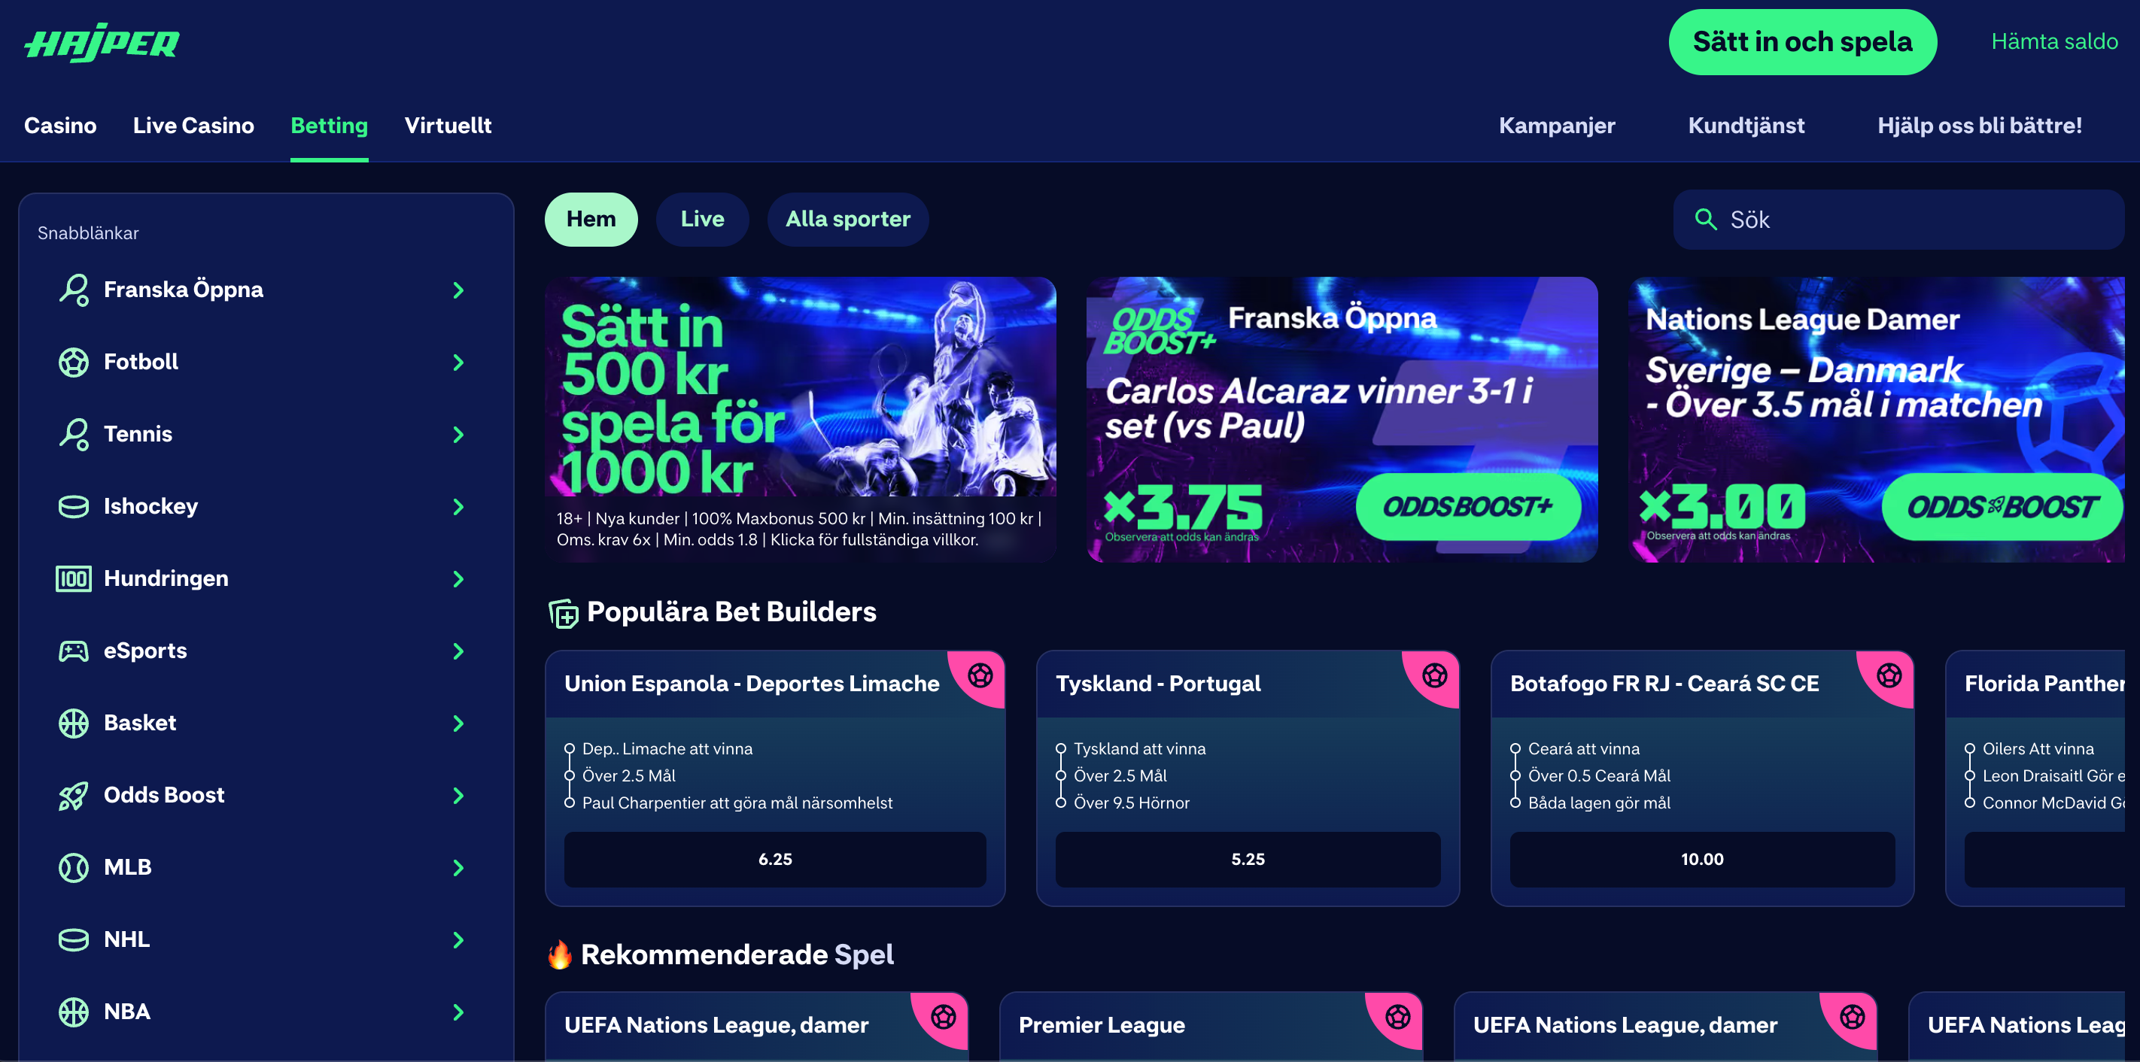Viewport: 2140px width, 1062px height.
Task: Click the Hundringen 100 icon
Action: [73, 578]
